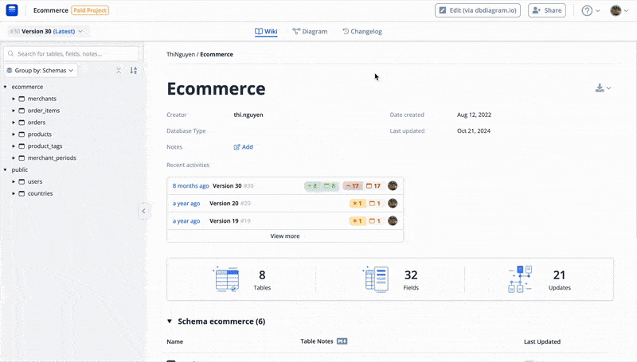
Task: Click the Version 19 modified 1 badge
Action: (x=358, y=220)
